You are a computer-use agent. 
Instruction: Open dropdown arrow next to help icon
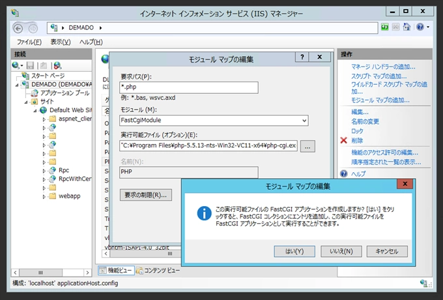click(x=428, y=27)
